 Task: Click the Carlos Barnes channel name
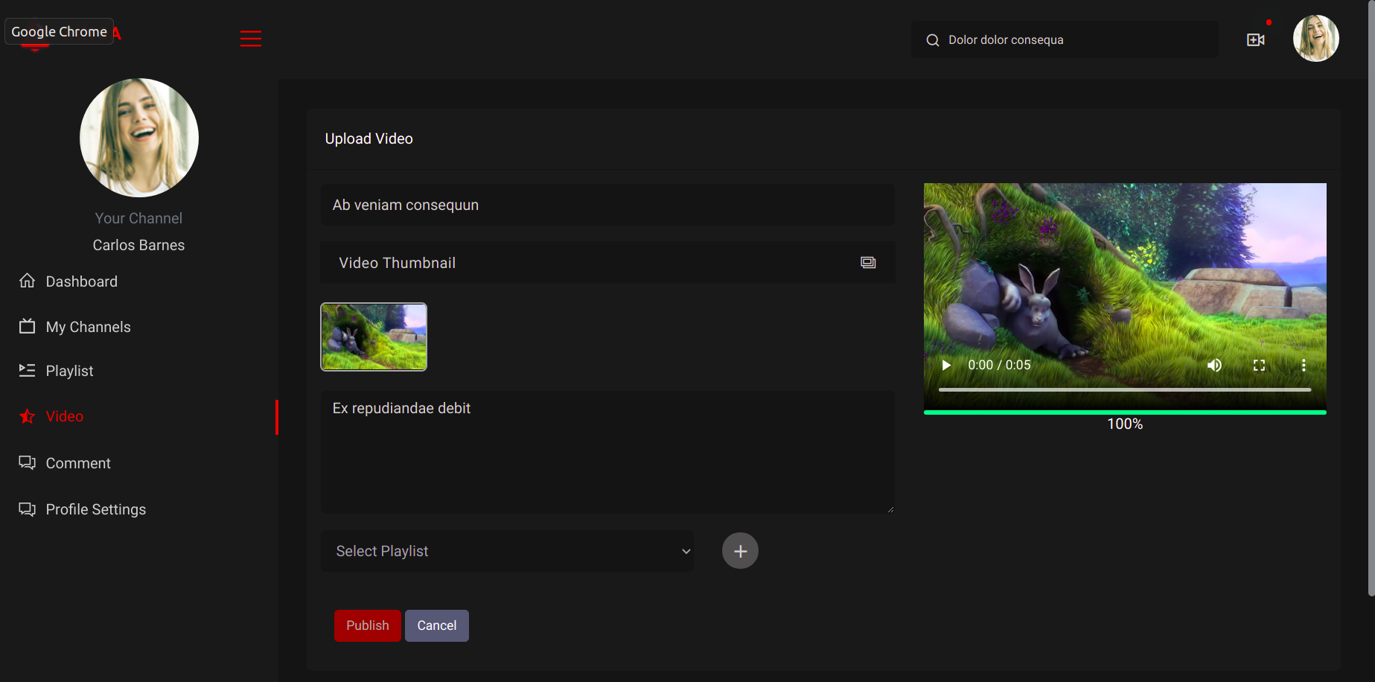pyautogui.click(x=139, y=245)
